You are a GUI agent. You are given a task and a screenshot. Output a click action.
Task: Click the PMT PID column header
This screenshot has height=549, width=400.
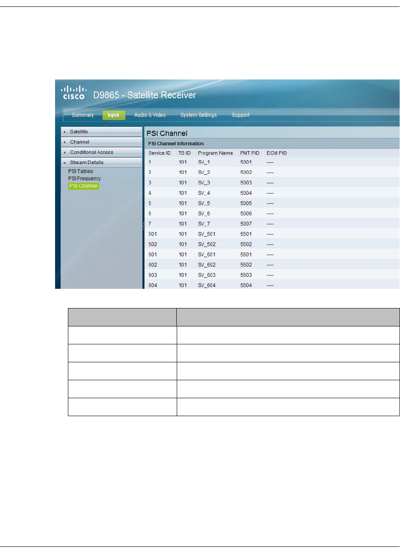pos(250,153)
